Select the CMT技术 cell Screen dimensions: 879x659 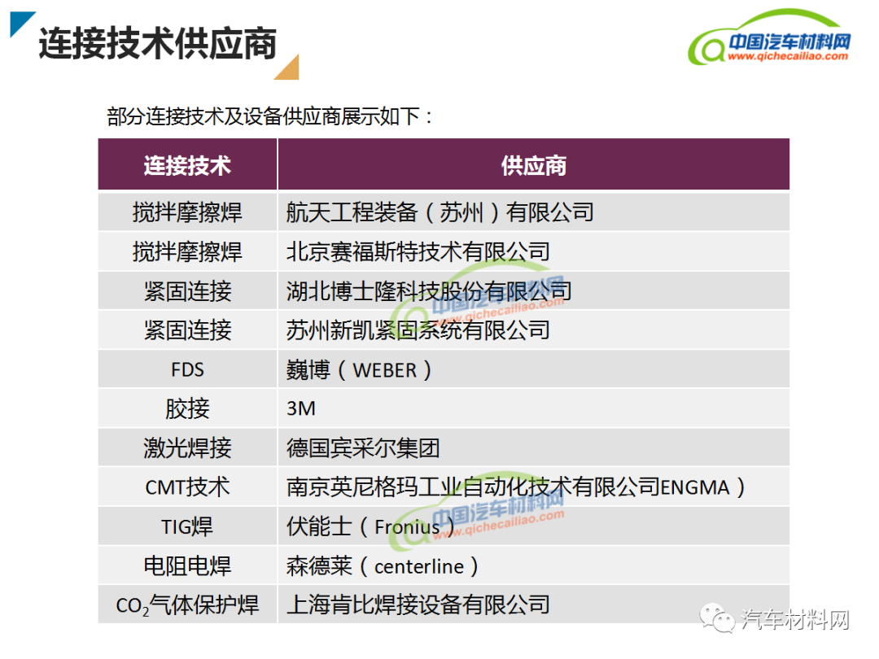click(187, 487)
